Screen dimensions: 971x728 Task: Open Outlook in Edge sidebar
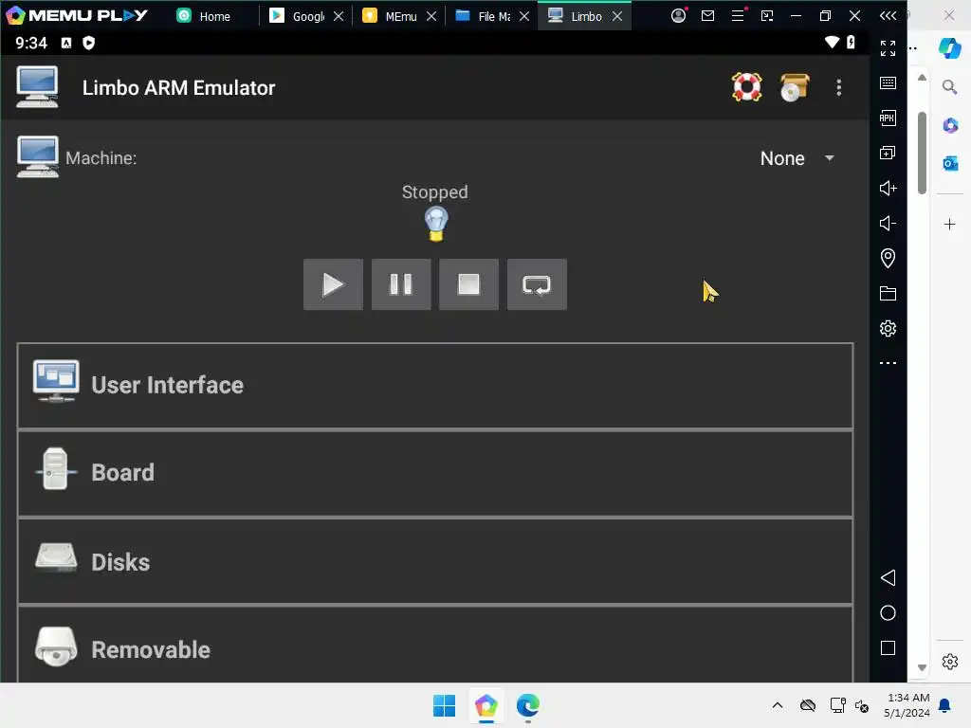(x=949, y=163)
